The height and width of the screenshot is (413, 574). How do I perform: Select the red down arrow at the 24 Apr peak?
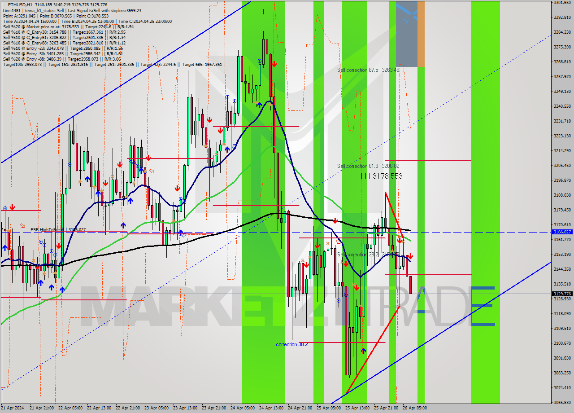[274, 64]
